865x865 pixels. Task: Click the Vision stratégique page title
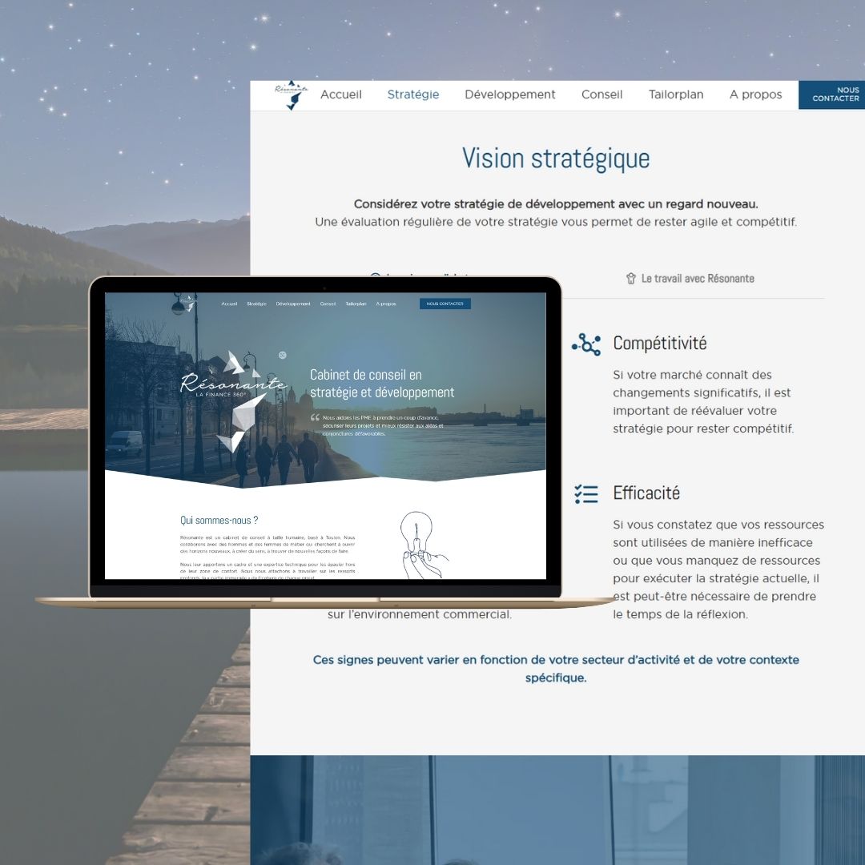556,159
